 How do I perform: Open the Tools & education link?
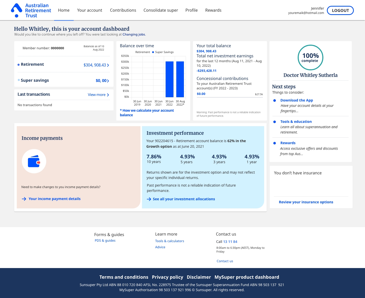[x=296, y=122]
